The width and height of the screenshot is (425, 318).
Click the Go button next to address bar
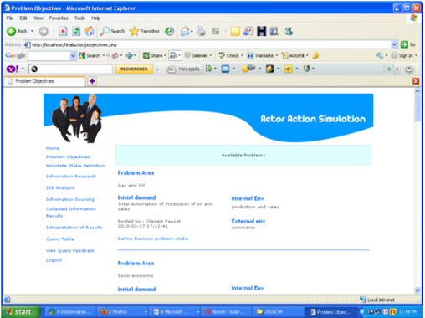(x=408, y=44)
